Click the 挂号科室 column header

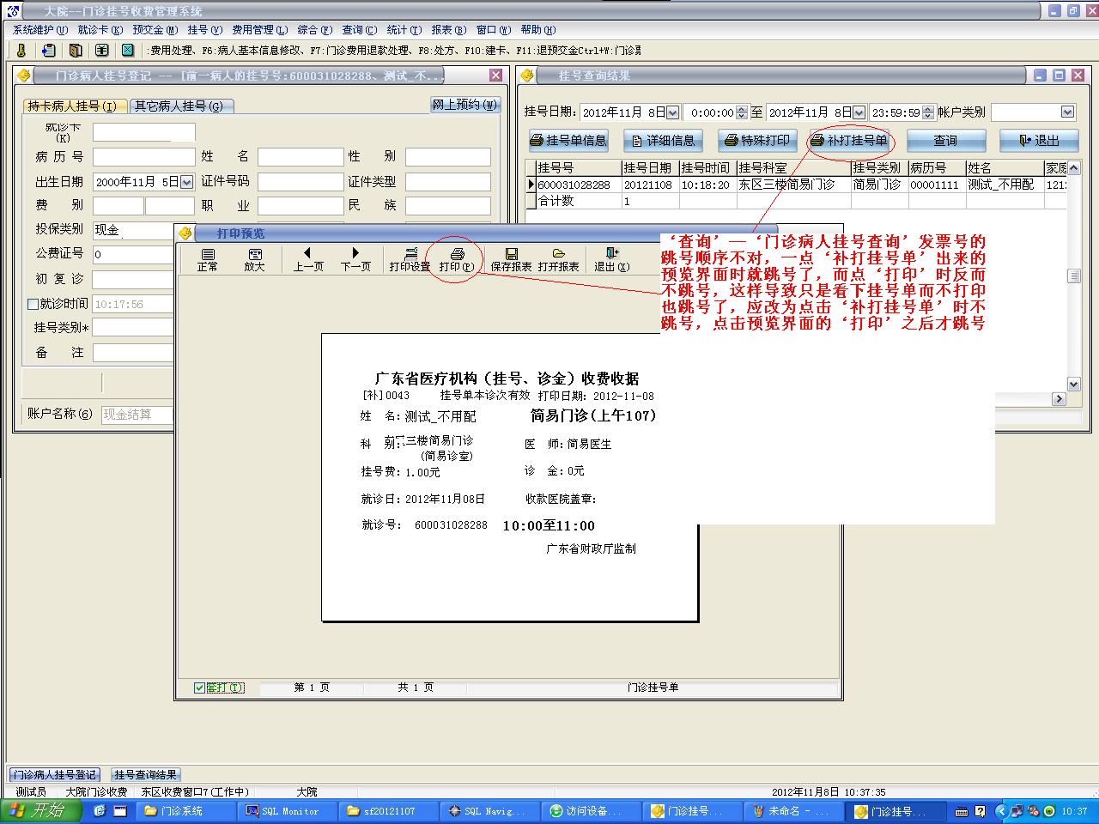click(792, 167)
